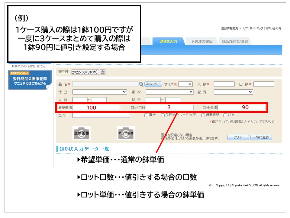Open the 仕立 dropdown list

click(x=100, y=92)
